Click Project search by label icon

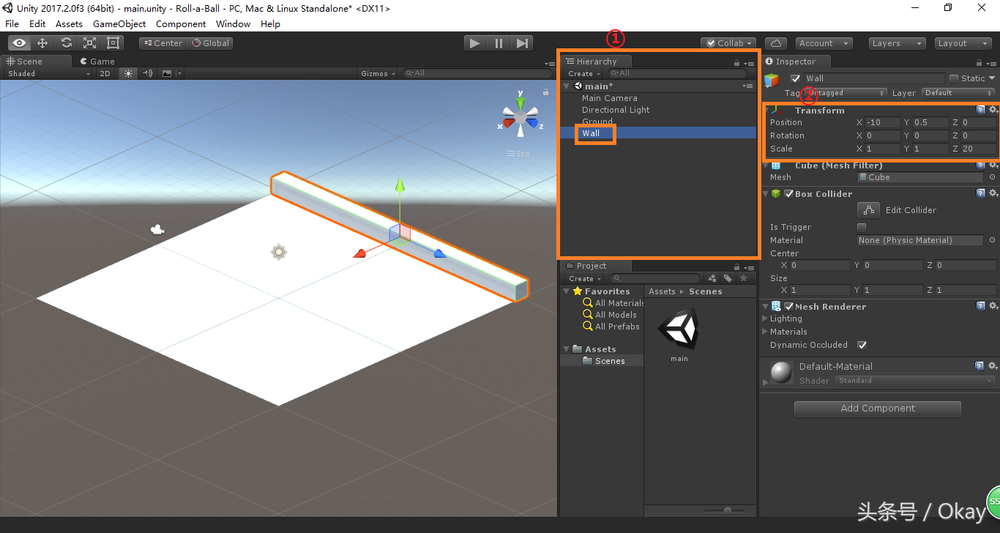pos(728,278)
